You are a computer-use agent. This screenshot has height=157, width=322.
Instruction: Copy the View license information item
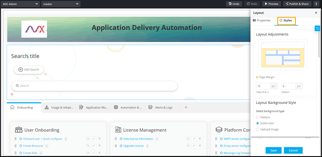click(x=188, y=139)
